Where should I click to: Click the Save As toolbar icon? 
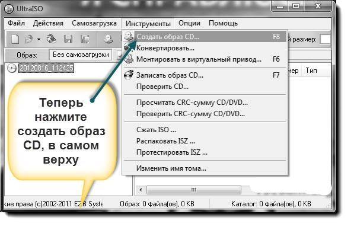point(85,39)
